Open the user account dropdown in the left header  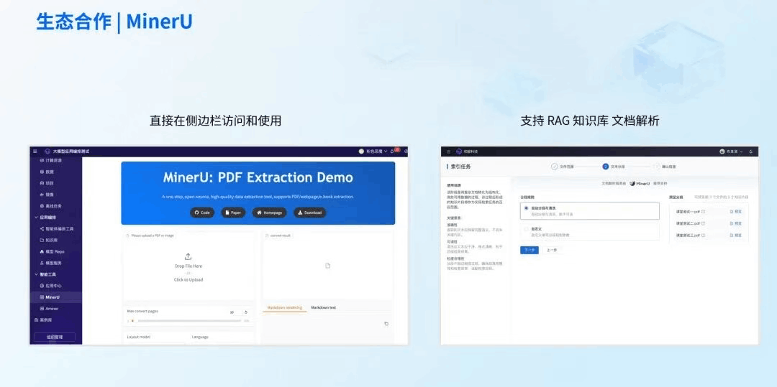374,151
